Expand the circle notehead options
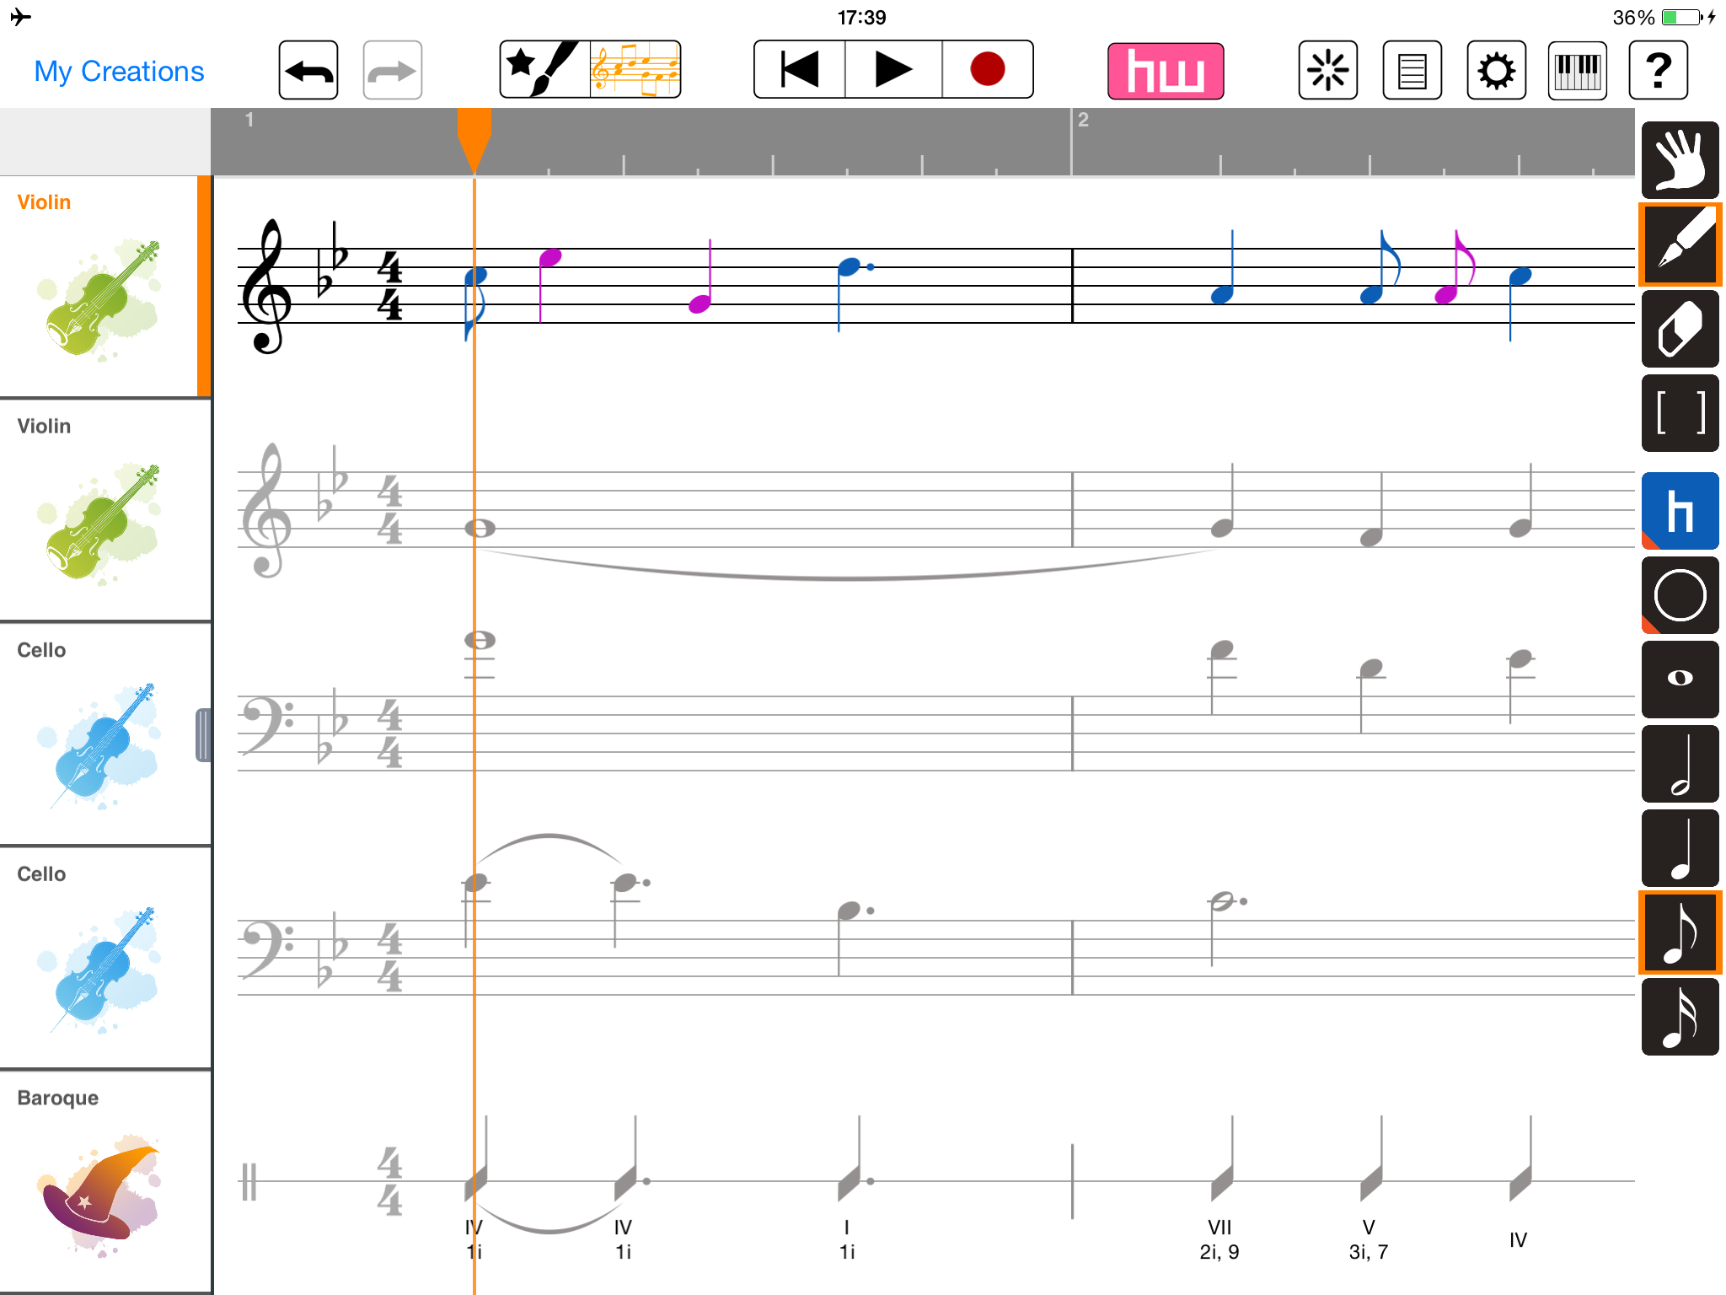 point(1679,595)
